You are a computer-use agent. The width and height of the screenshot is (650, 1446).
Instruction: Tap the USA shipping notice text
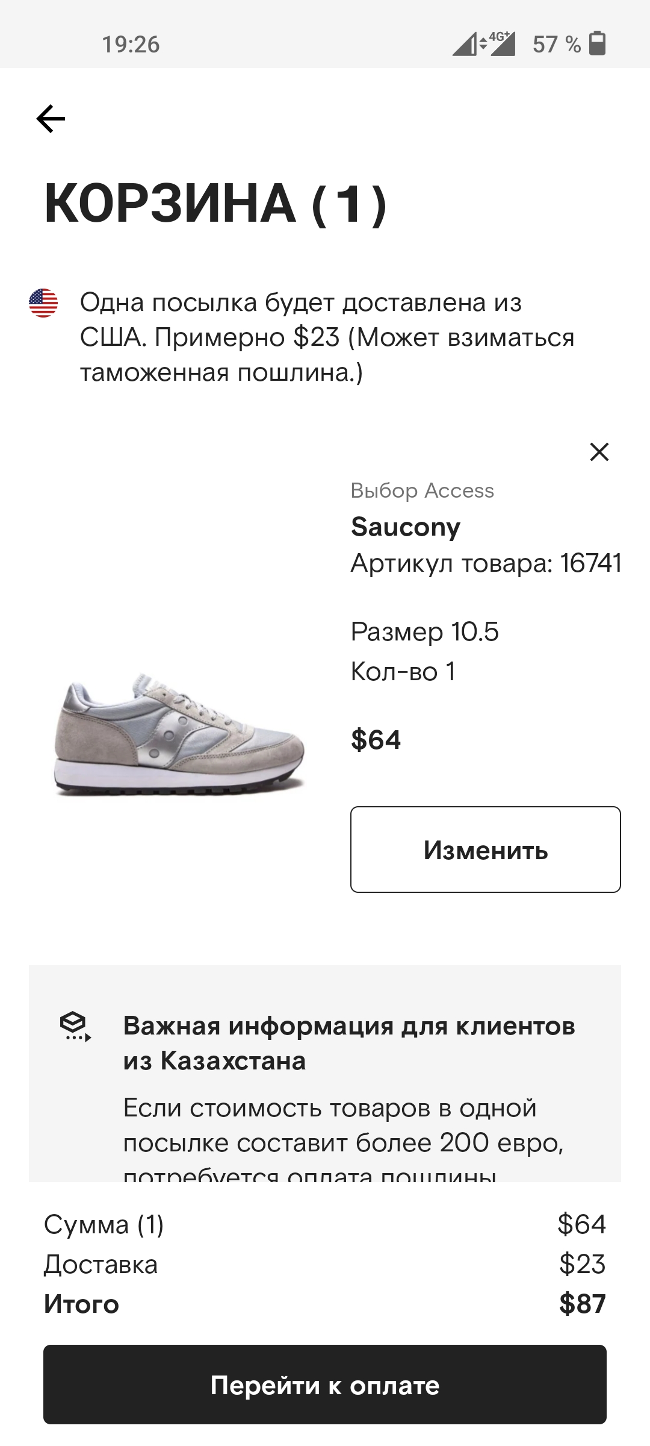327,337
